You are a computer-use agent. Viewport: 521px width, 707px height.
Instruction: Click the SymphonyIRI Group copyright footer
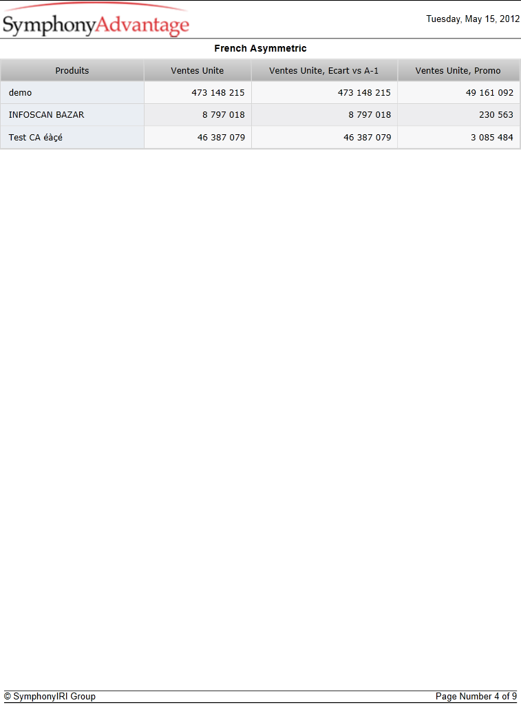(50, 696)
